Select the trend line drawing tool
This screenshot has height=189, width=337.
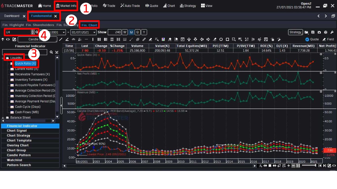coord(61,39)
